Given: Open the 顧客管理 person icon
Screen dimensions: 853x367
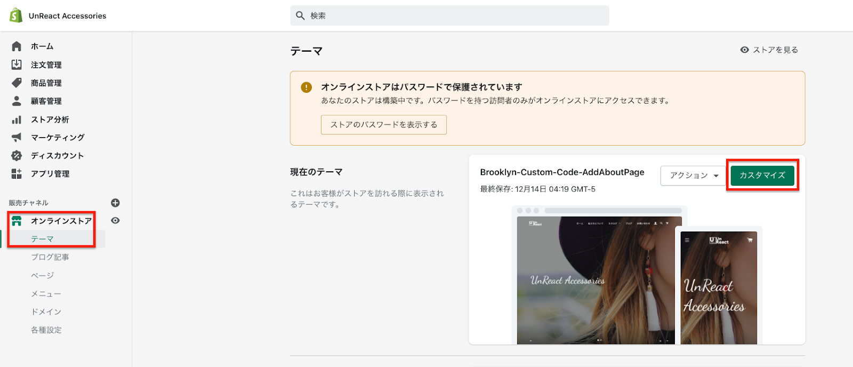Looking at the screenshot, I should point(17,101).
